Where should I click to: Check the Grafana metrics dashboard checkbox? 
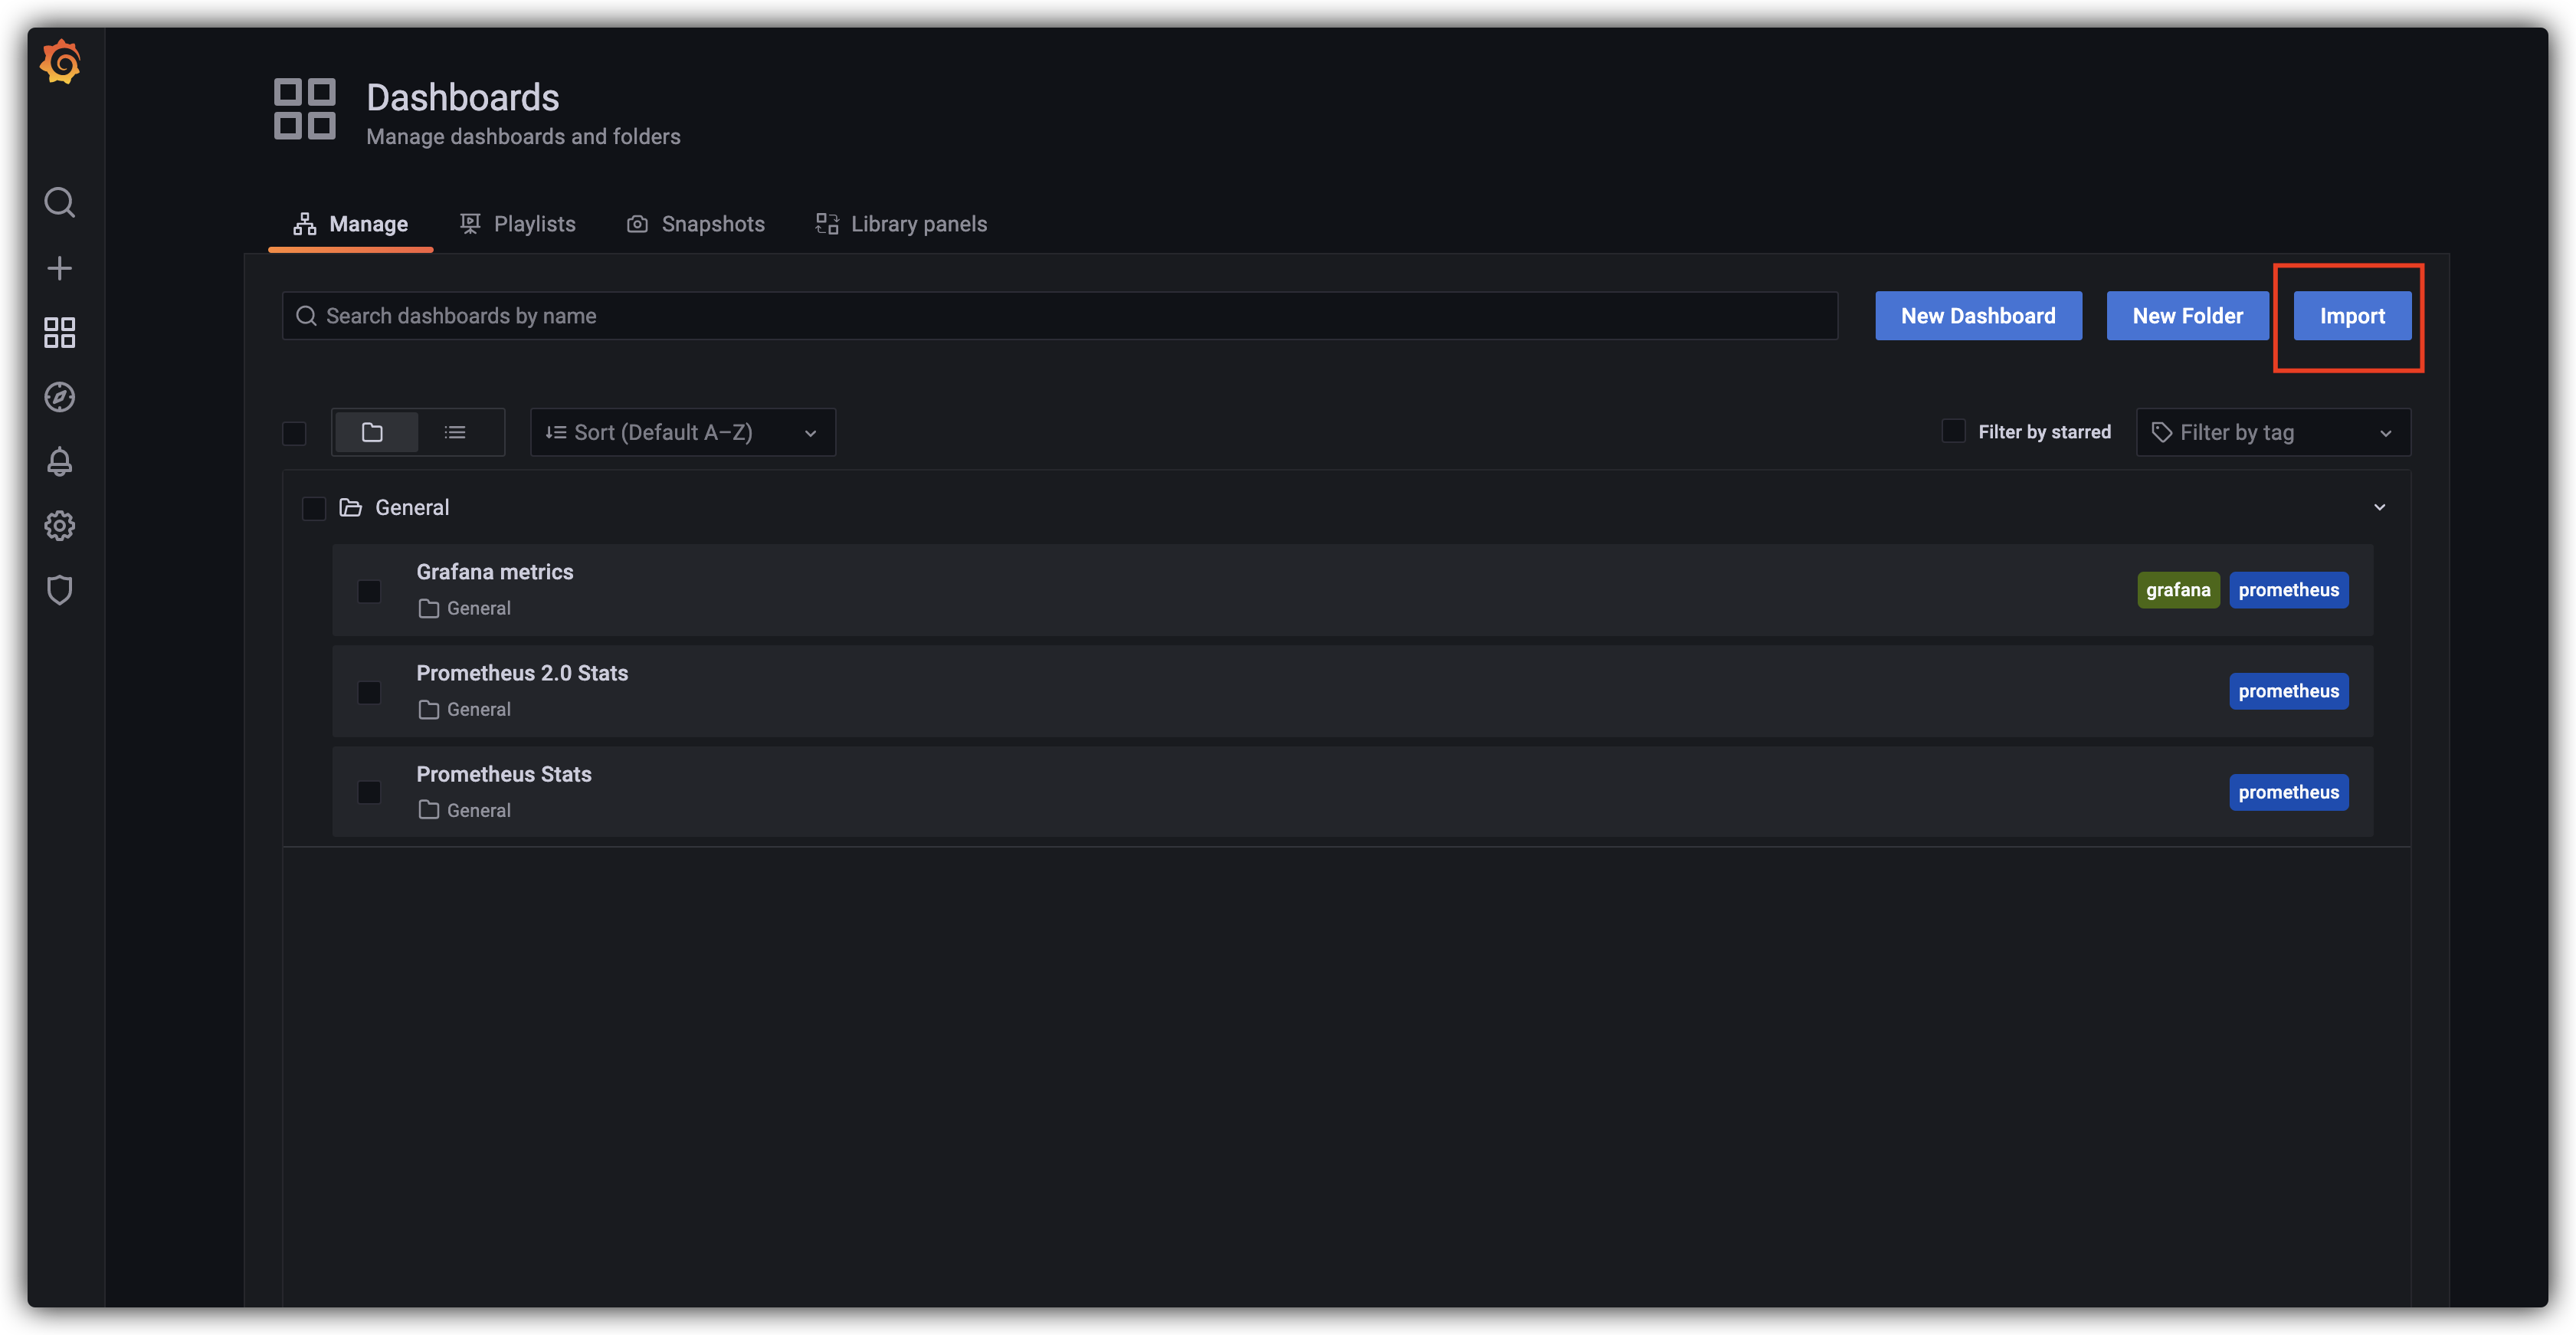(369, 591)
